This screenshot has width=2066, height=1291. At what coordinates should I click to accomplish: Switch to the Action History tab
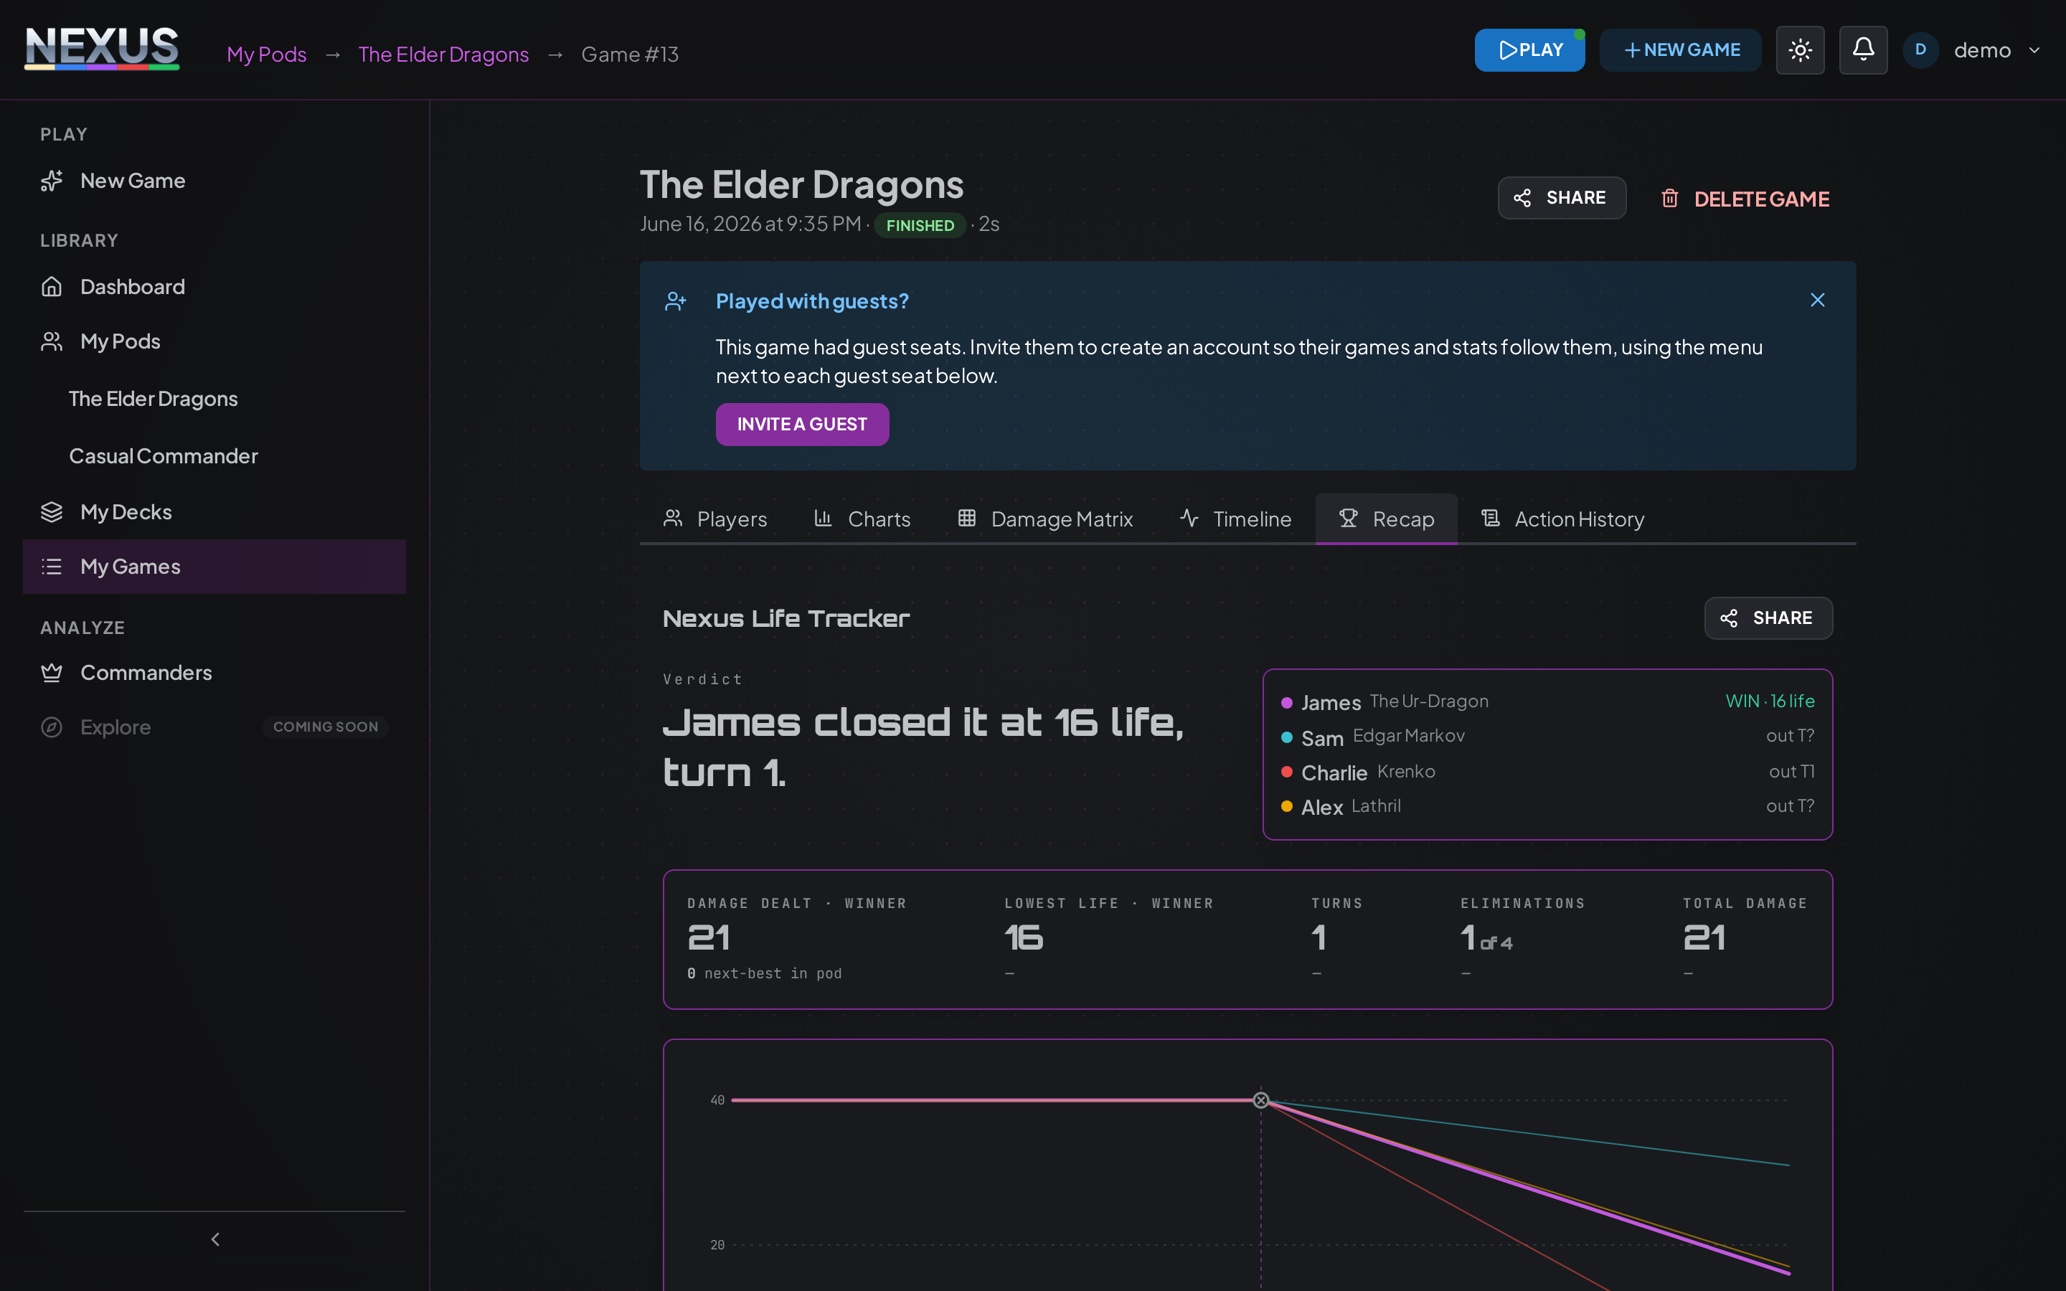coord(1562,519)
